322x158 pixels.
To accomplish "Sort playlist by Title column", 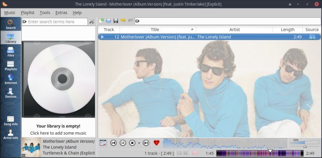I will click(158, 29).
